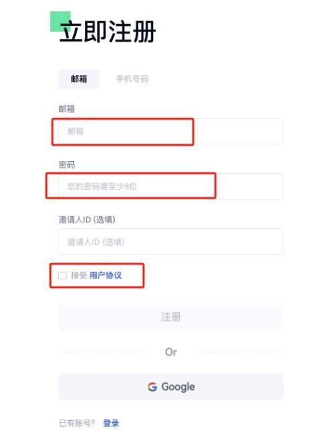Click the 接受 text beside the checkbox
The height and width of the screenshot is (437, 312).
[79, 275]
